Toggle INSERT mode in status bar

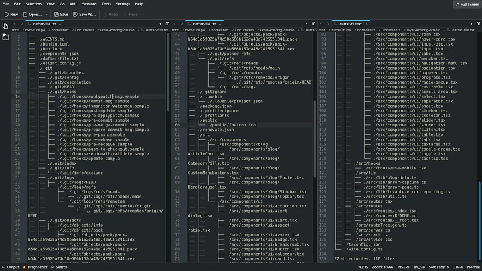pyautogui.click(x=404, y=267)
